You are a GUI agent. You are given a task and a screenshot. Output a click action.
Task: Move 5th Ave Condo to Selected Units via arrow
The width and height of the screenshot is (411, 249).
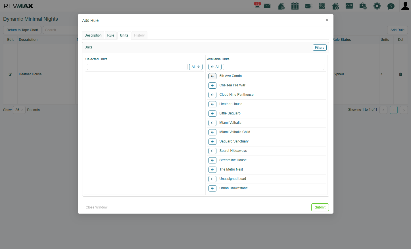pyautogui.click(x=212, y=76)
